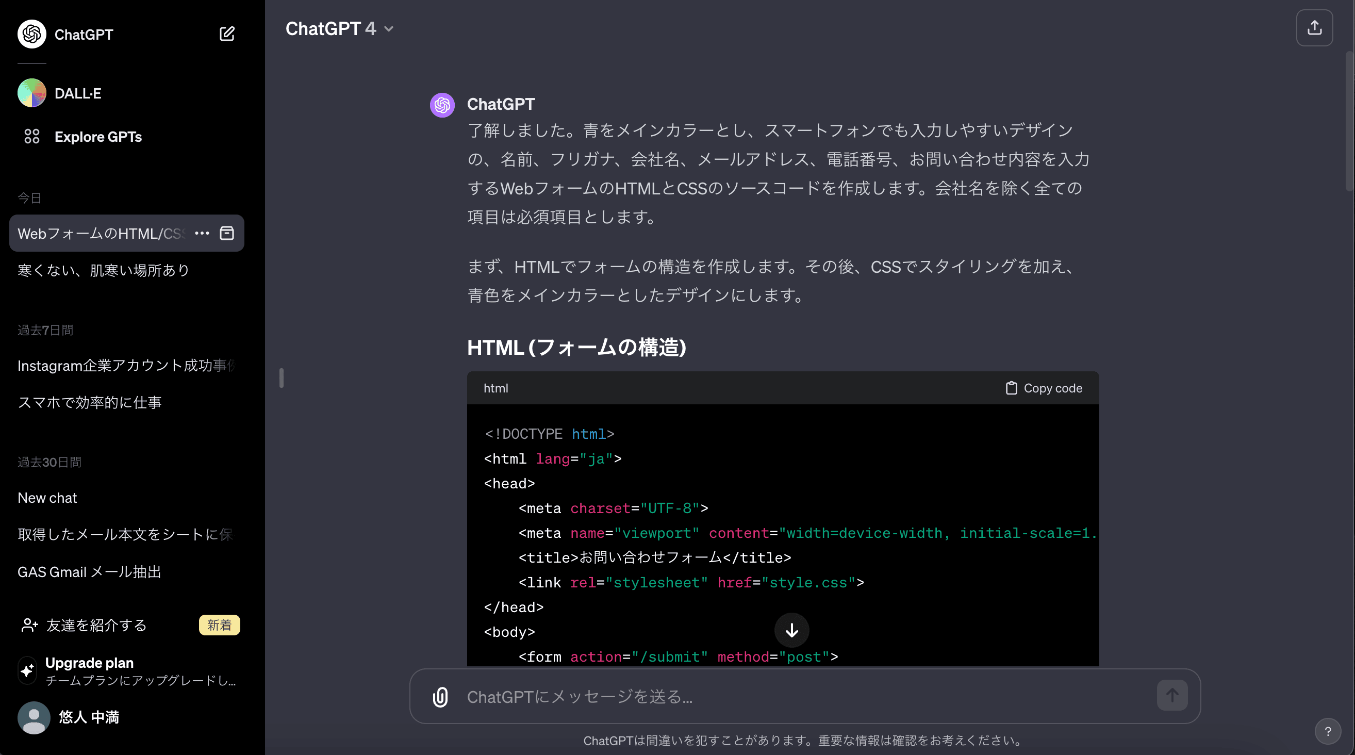Open Explore GPTs
The width and height of the screenshot is (1355, 755).
[98, 137]
